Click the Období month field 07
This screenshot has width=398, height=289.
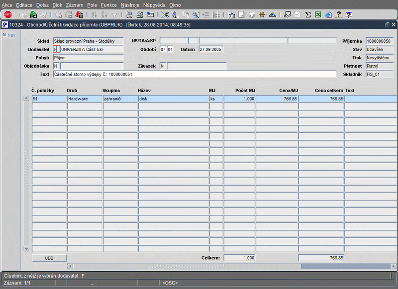point(163,49)
